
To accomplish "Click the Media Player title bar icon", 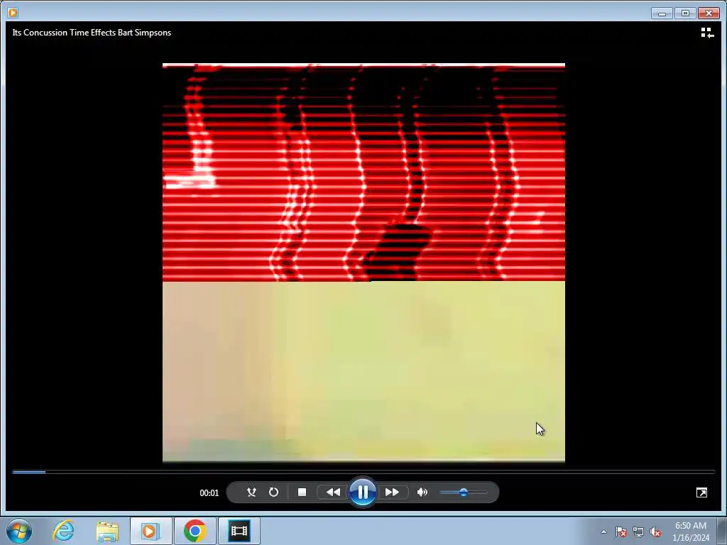I will (x=13, y=13).
